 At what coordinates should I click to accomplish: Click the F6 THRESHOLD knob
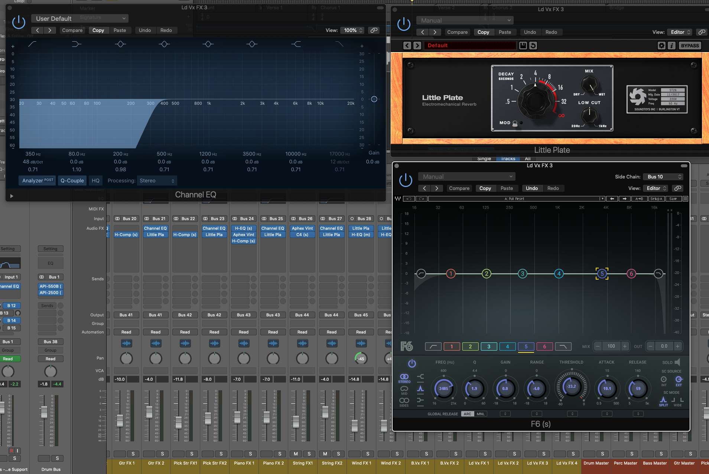point(571,386)
